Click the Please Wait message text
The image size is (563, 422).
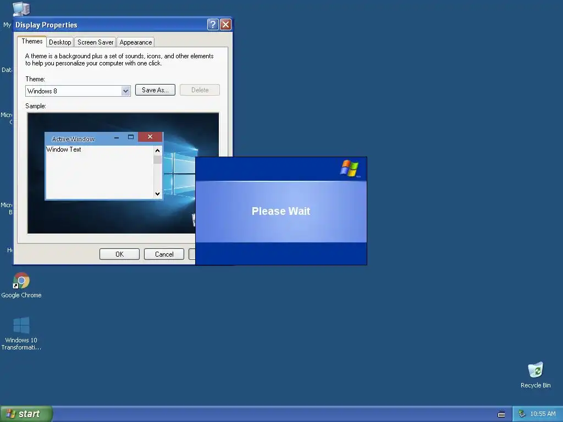click(x=281, y=211)
